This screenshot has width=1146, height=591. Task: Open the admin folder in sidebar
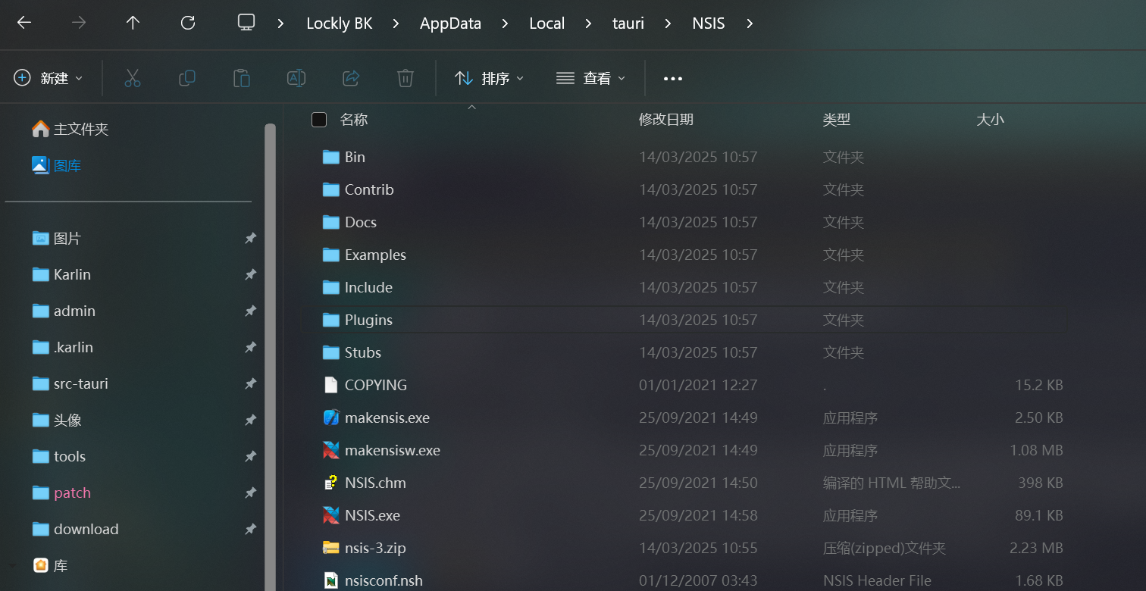coord(74,311)
